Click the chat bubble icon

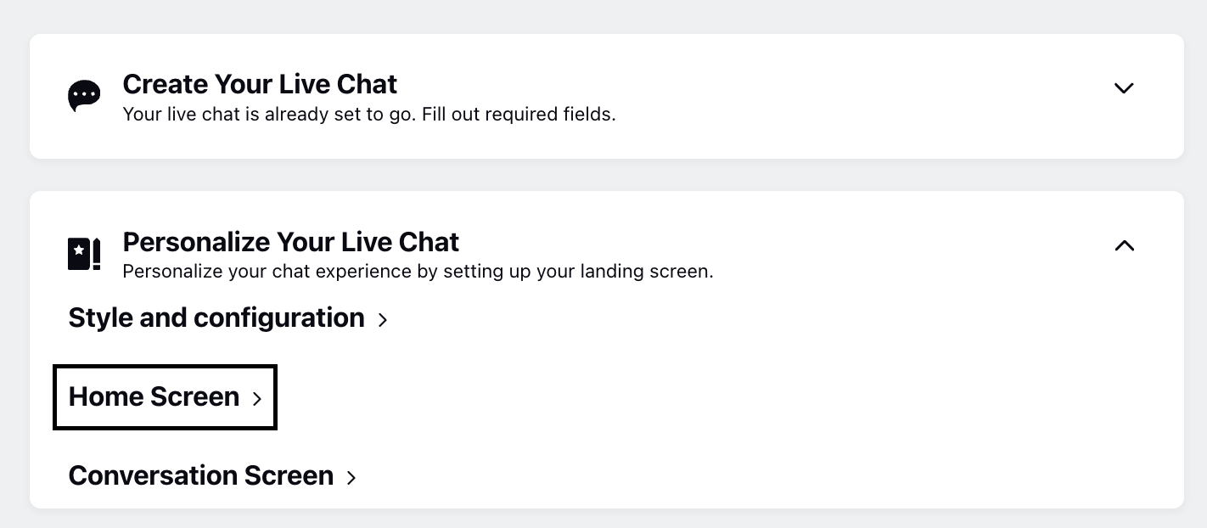pos(84,96)
